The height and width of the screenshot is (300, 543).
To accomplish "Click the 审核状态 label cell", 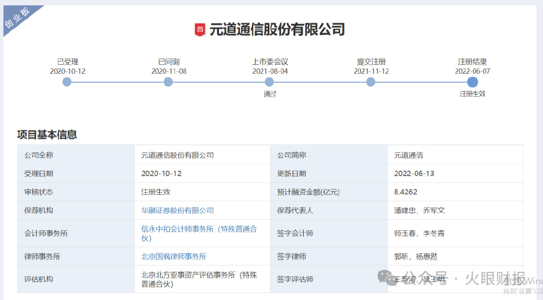I will tap(76, 192).
